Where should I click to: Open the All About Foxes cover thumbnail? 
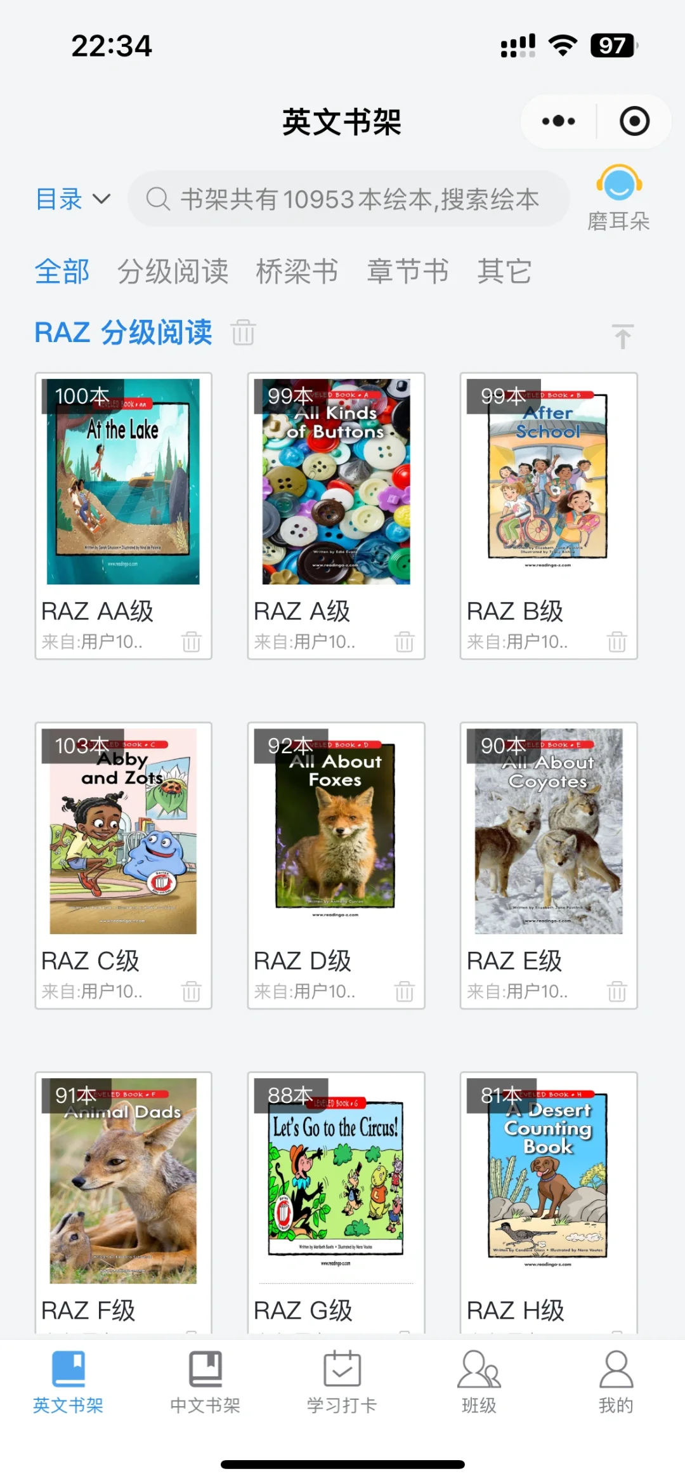coord(336,825)
